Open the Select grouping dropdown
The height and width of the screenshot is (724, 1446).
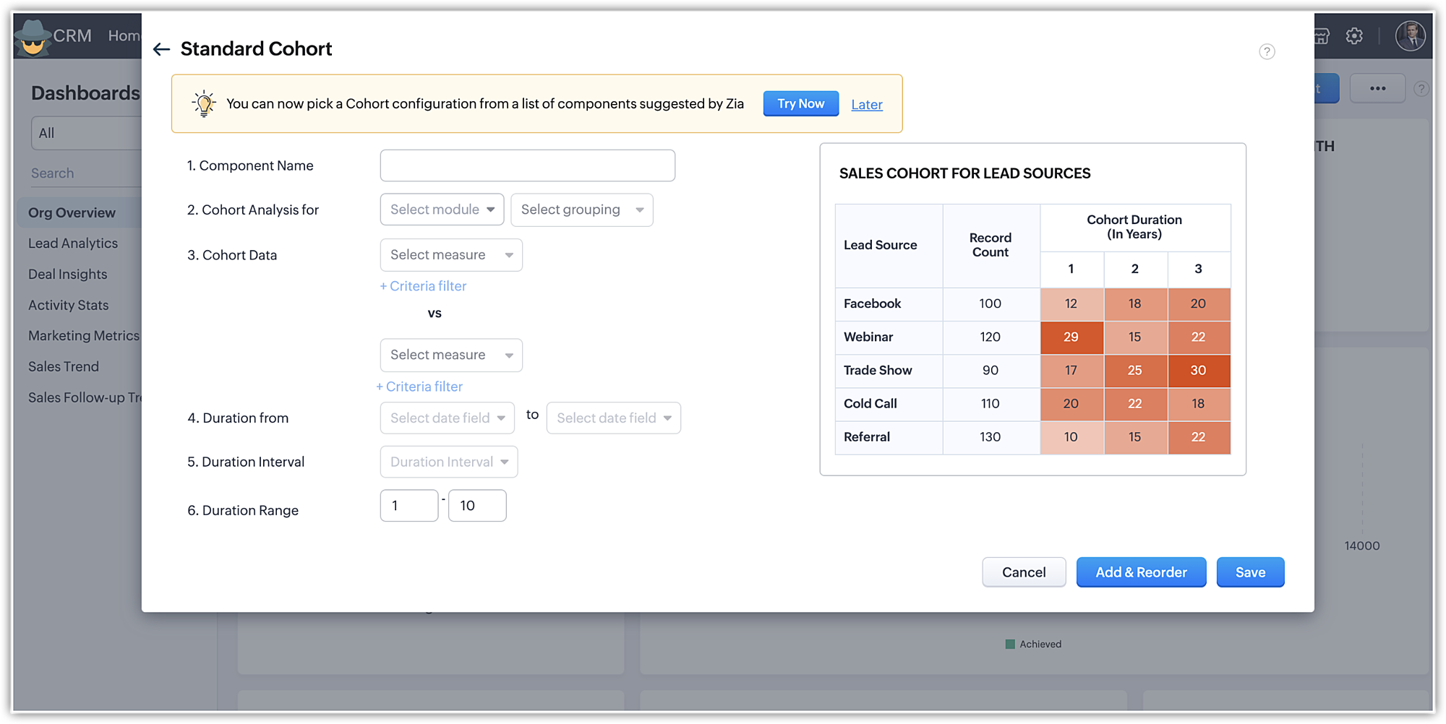click(x=581, y=210)
